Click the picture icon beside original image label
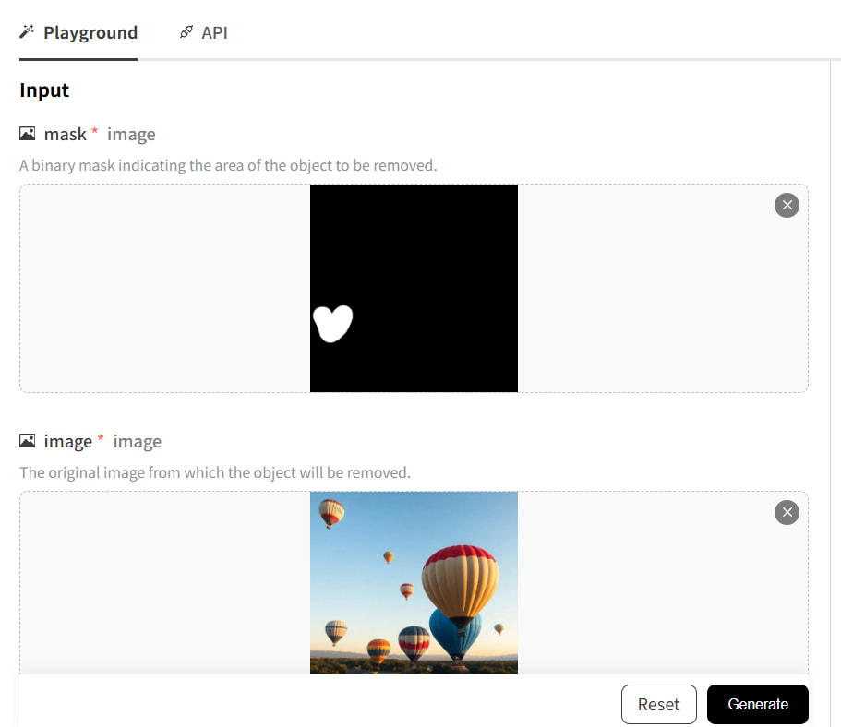This screenshot has height=727, width=841. [28, 442]
